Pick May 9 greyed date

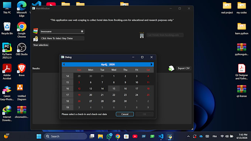click(148, 107)
